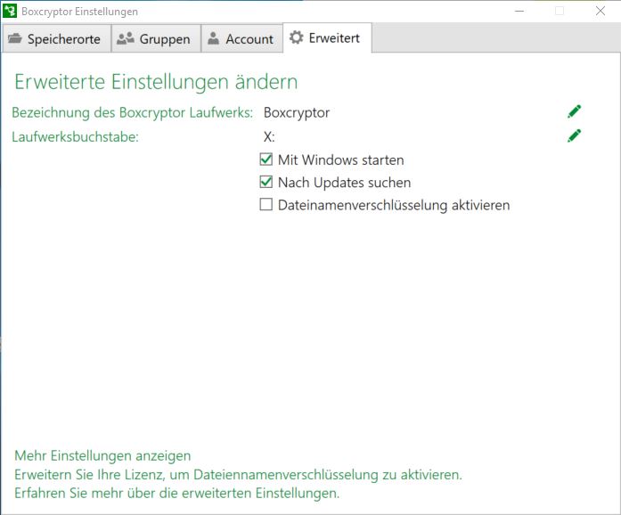Edit the Boxcryptor drive label with pencil icon
Screen dimensions: 621x515
(575, 111)
